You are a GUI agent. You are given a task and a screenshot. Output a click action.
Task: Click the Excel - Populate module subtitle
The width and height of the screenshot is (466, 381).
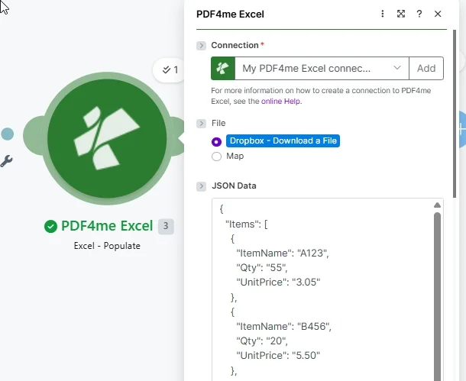tap(107, 246)
